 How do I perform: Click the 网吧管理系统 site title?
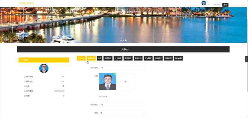26,3
